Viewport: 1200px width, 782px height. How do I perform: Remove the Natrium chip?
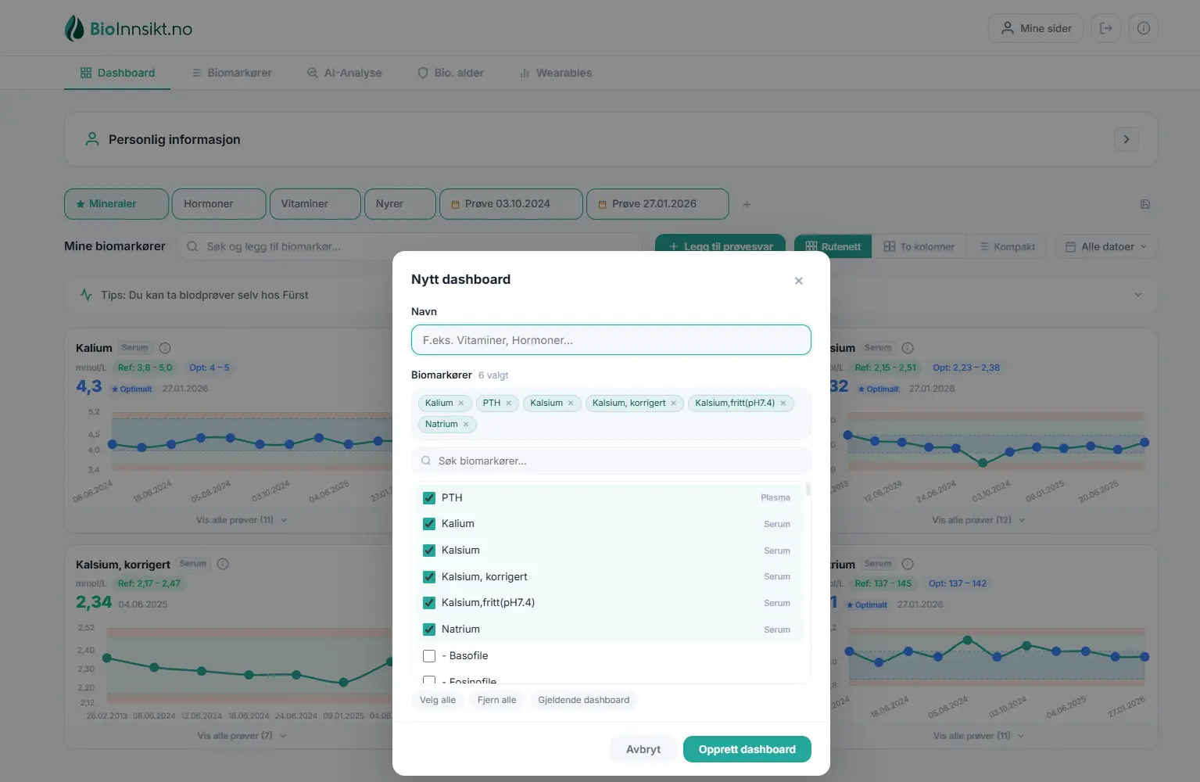click(466, 425)
